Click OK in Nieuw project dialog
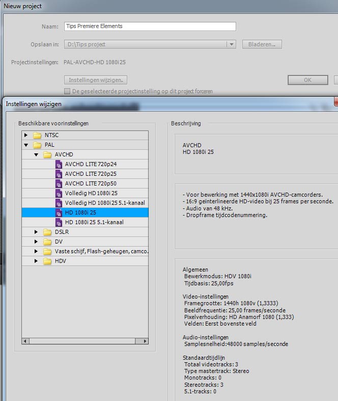The image size is (338, 401). pyautogui.click(x=308, y=80)
